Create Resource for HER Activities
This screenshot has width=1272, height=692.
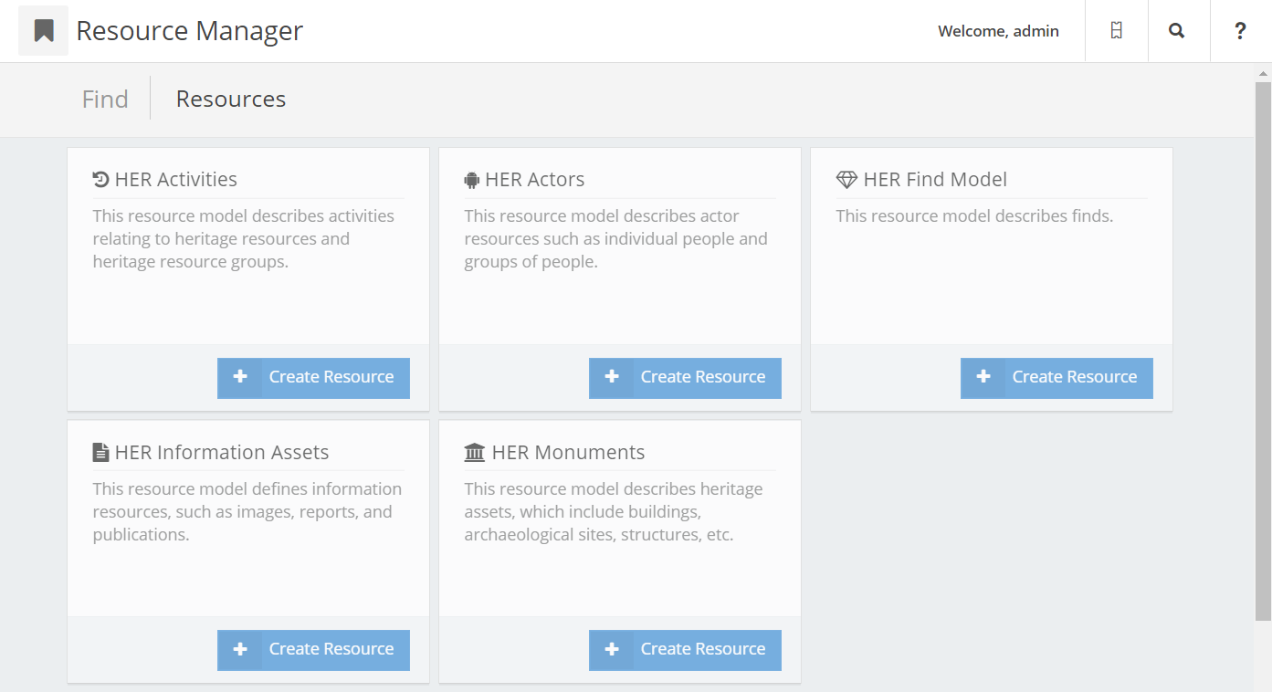click(313, 378)
